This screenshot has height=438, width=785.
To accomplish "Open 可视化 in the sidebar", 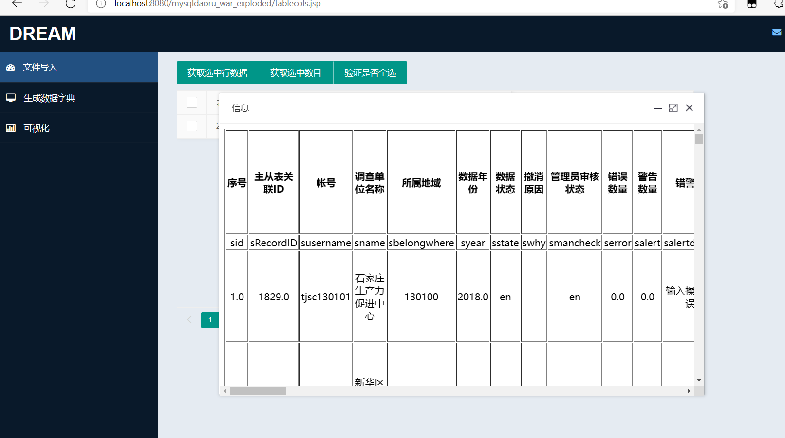I will 79,128.
